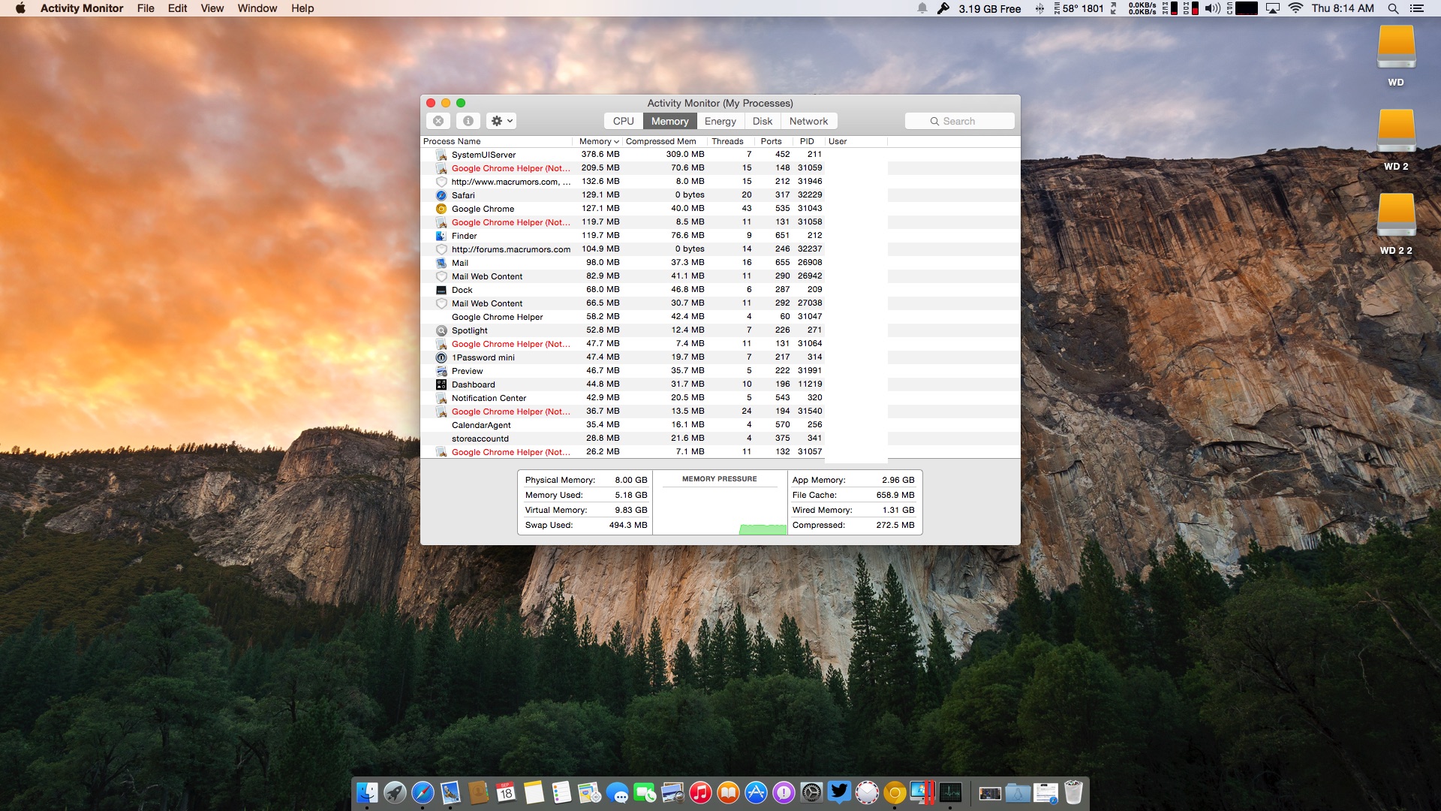
Task: Launch Safari from the Dock
Action: [423, 792]
